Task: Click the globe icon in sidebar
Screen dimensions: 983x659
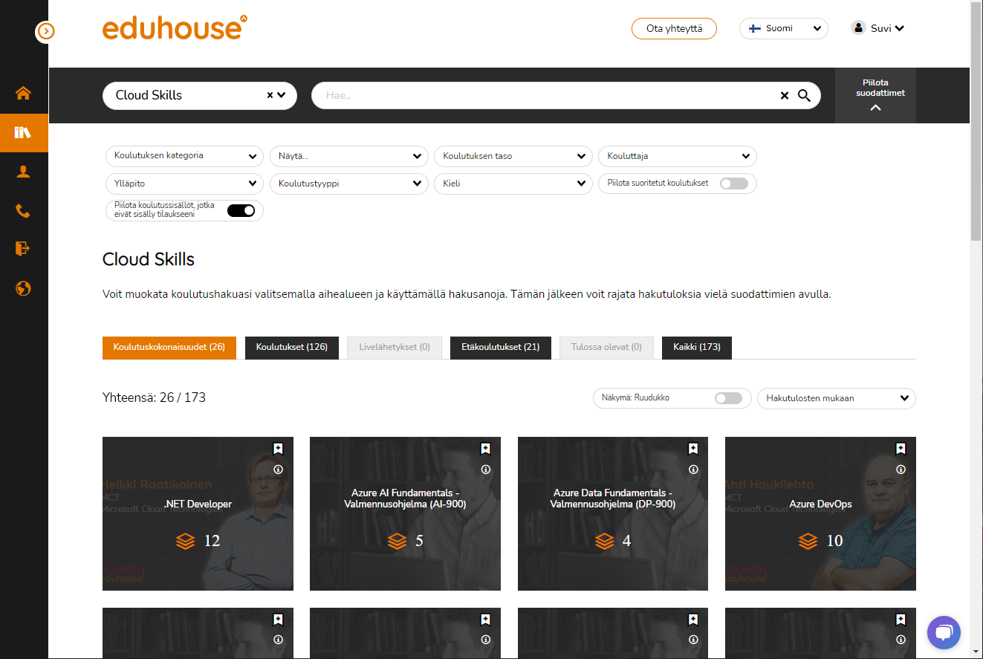Action: tap(24, 288)
